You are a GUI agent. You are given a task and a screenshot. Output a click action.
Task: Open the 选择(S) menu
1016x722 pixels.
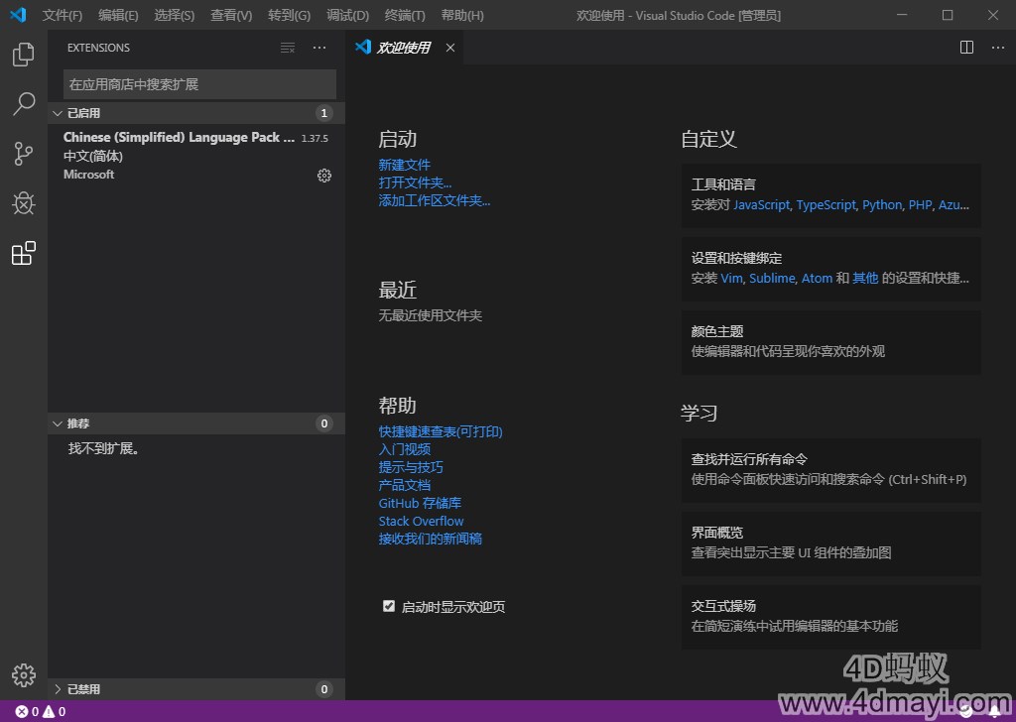click(x=175, y=15)
